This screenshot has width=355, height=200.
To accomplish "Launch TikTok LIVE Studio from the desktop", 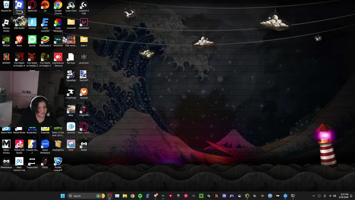I will point(19,147).
